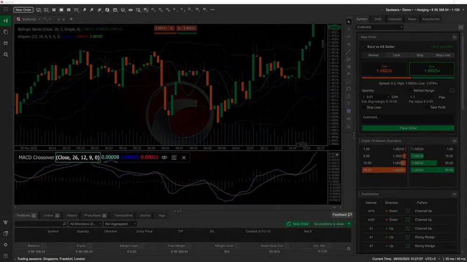Select the Limit order type

point(396,55)
